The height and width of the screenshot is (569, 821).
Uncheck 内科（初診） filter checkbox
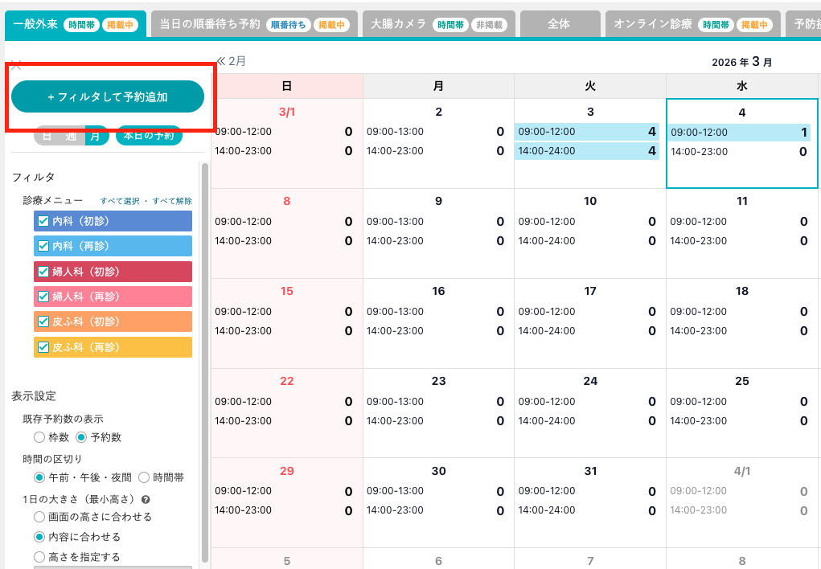click(x=43, y=221)
